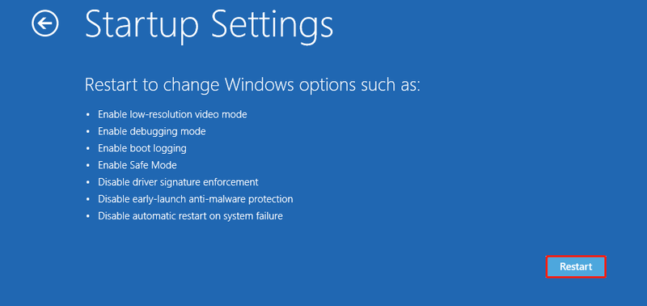Click bullet before 'Enable low-resolution video mode'
The width and height of the screenshot is (647, 306).
point(87,115)
